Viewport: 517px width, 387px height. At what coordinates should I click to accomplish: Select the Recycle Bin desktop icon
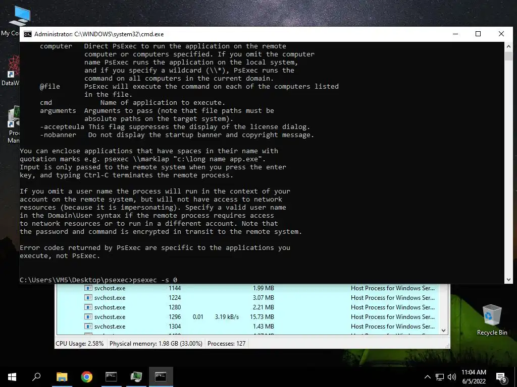[x=492, y=320]
